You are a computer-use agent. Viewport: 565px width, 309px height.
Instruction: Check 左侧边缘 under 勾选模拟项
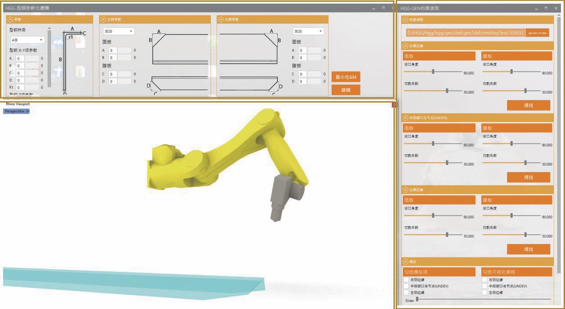point(407,292)
